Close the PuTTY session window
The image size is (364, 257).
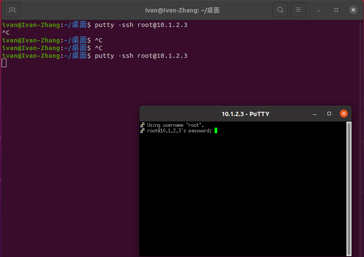pos(344,114)
